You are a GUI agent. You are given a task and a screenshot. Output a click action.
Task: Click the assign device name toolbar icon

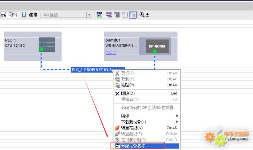point(100,15)
